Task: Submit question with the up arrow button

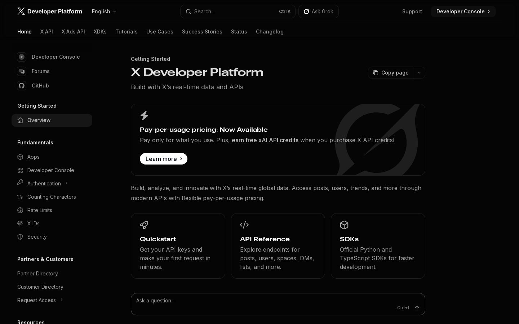Action: pyautogui.click(x=417, y=308)
